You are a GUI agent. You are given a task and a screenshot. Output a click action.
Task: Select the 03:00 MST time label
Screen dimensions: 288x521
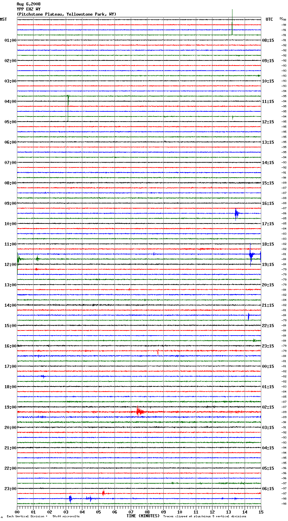point(11,81)
